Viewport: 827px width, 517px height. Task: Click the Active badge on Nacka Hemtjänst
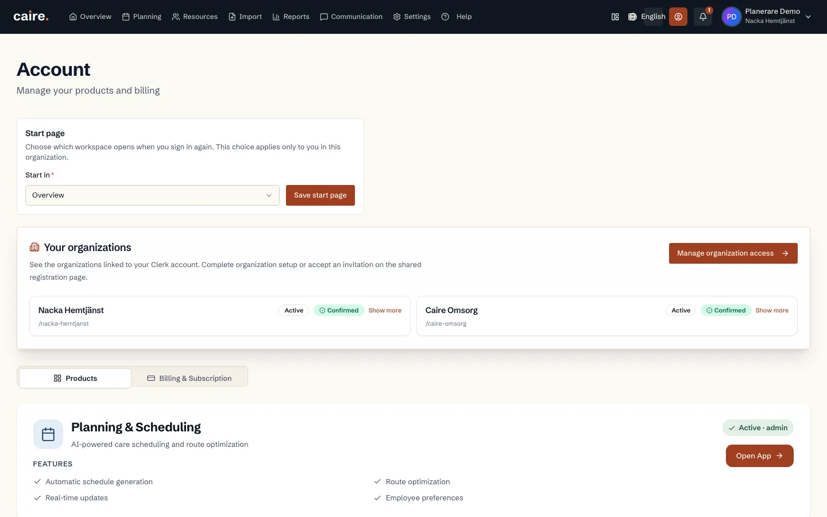(x=294, y=310)
